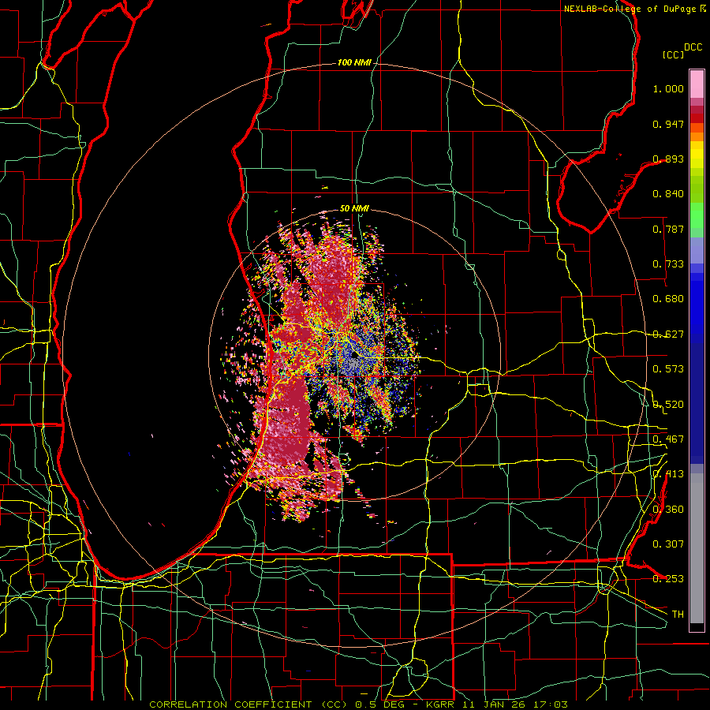Viewport: 710px width, 710px height.
Task: Click the 0.520 value on color scale
Action: 668,405
